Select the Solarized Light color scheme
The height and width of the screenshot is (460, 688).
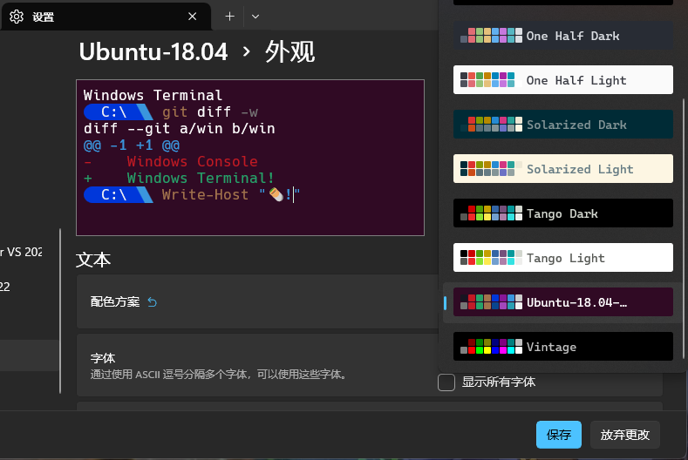pos(562,169)
